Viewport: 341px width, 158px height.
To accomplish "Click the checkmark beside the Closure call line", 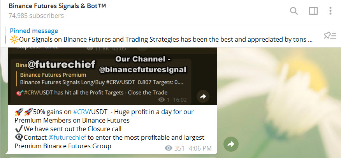I will click(18, 129).
